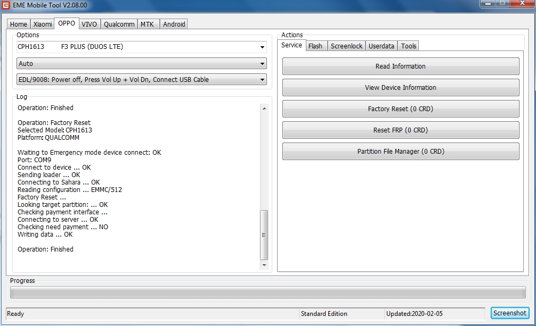Switch to the Flash actions tab
This screenshot has height=326, width=536.
point(315,46)
